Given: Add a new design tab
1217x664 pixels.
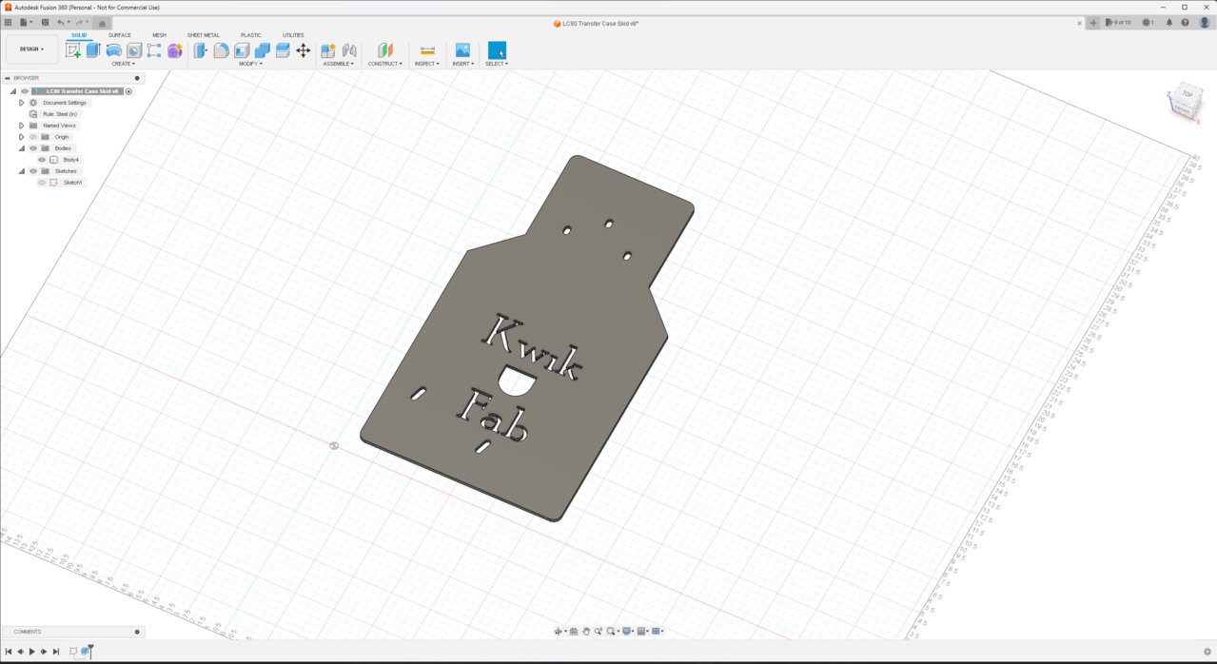Looking at the screenshot, I should (1093, 23).
